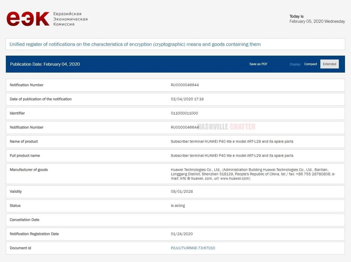Select status value Is acting

tap(178, 206)
